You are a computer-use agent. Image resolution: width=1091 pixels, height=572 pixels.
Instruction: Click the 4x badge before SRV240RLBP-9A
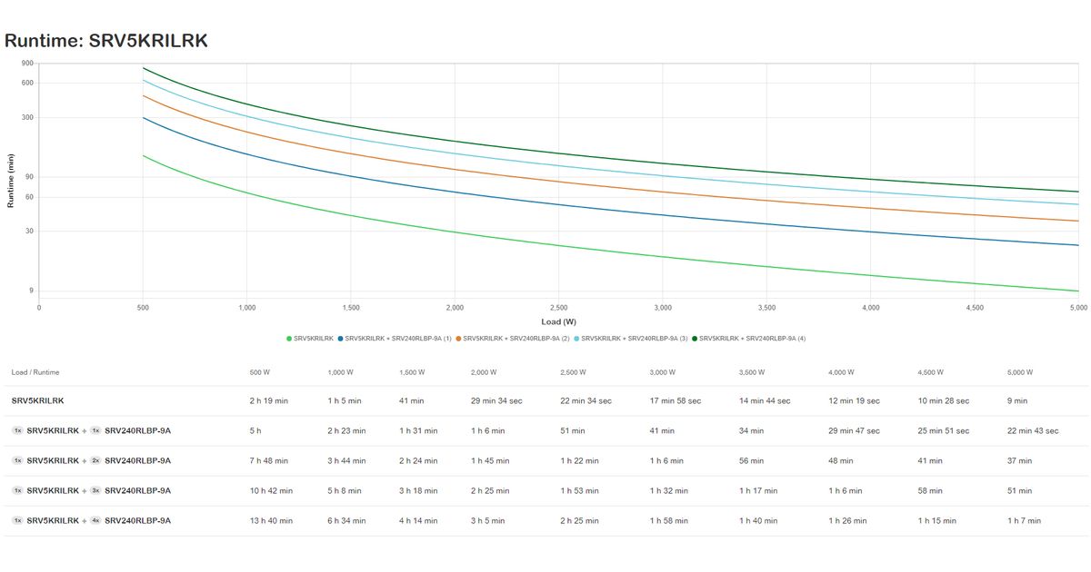pos(95,521)
